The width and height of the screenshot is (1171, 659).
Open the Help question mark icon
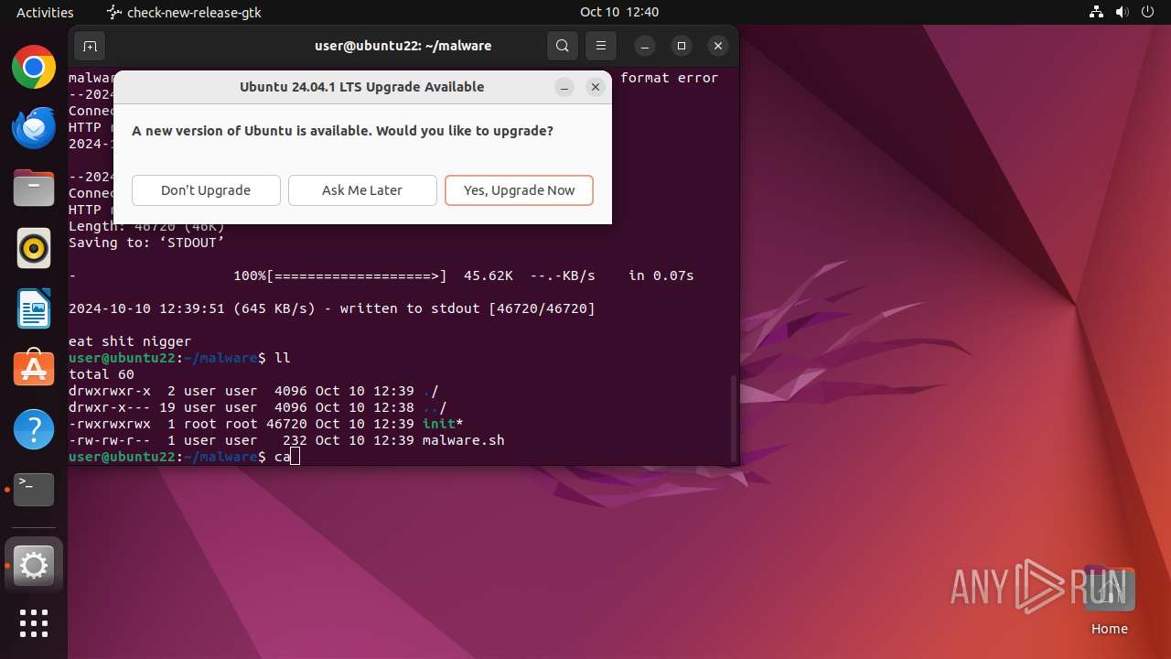coord(34,429)
